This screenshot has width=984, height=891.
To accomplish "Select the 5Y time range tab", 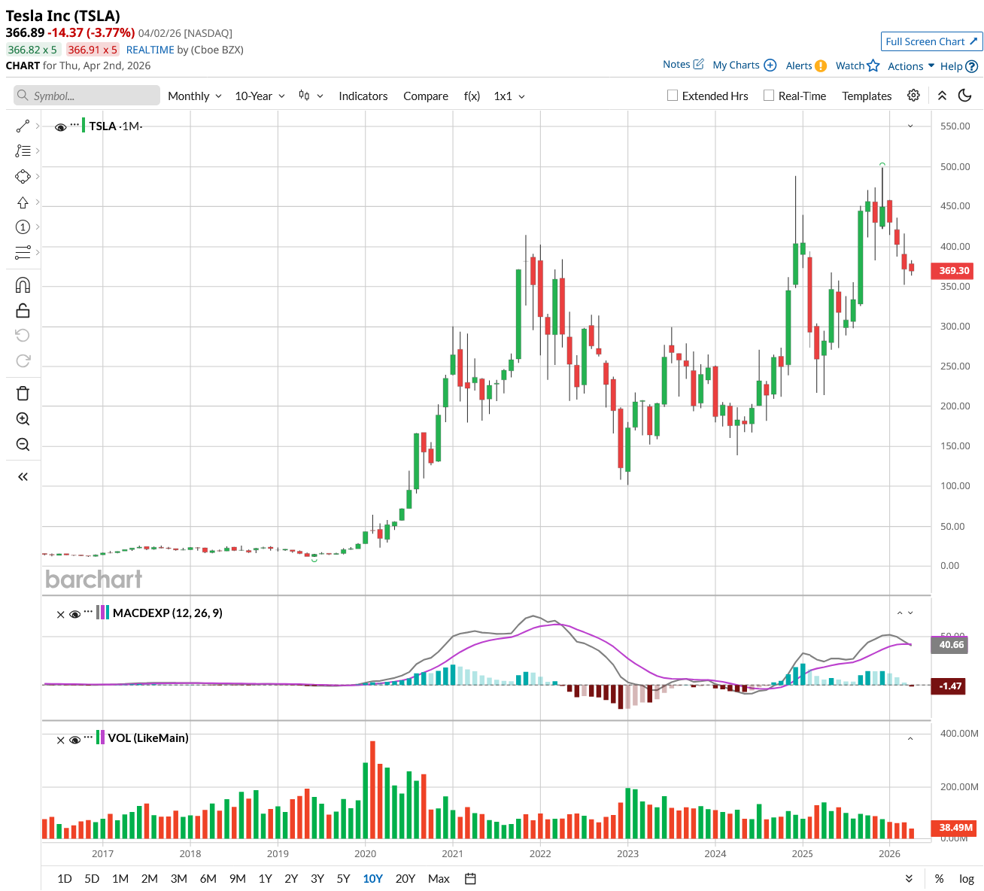I will click(343, 878).
